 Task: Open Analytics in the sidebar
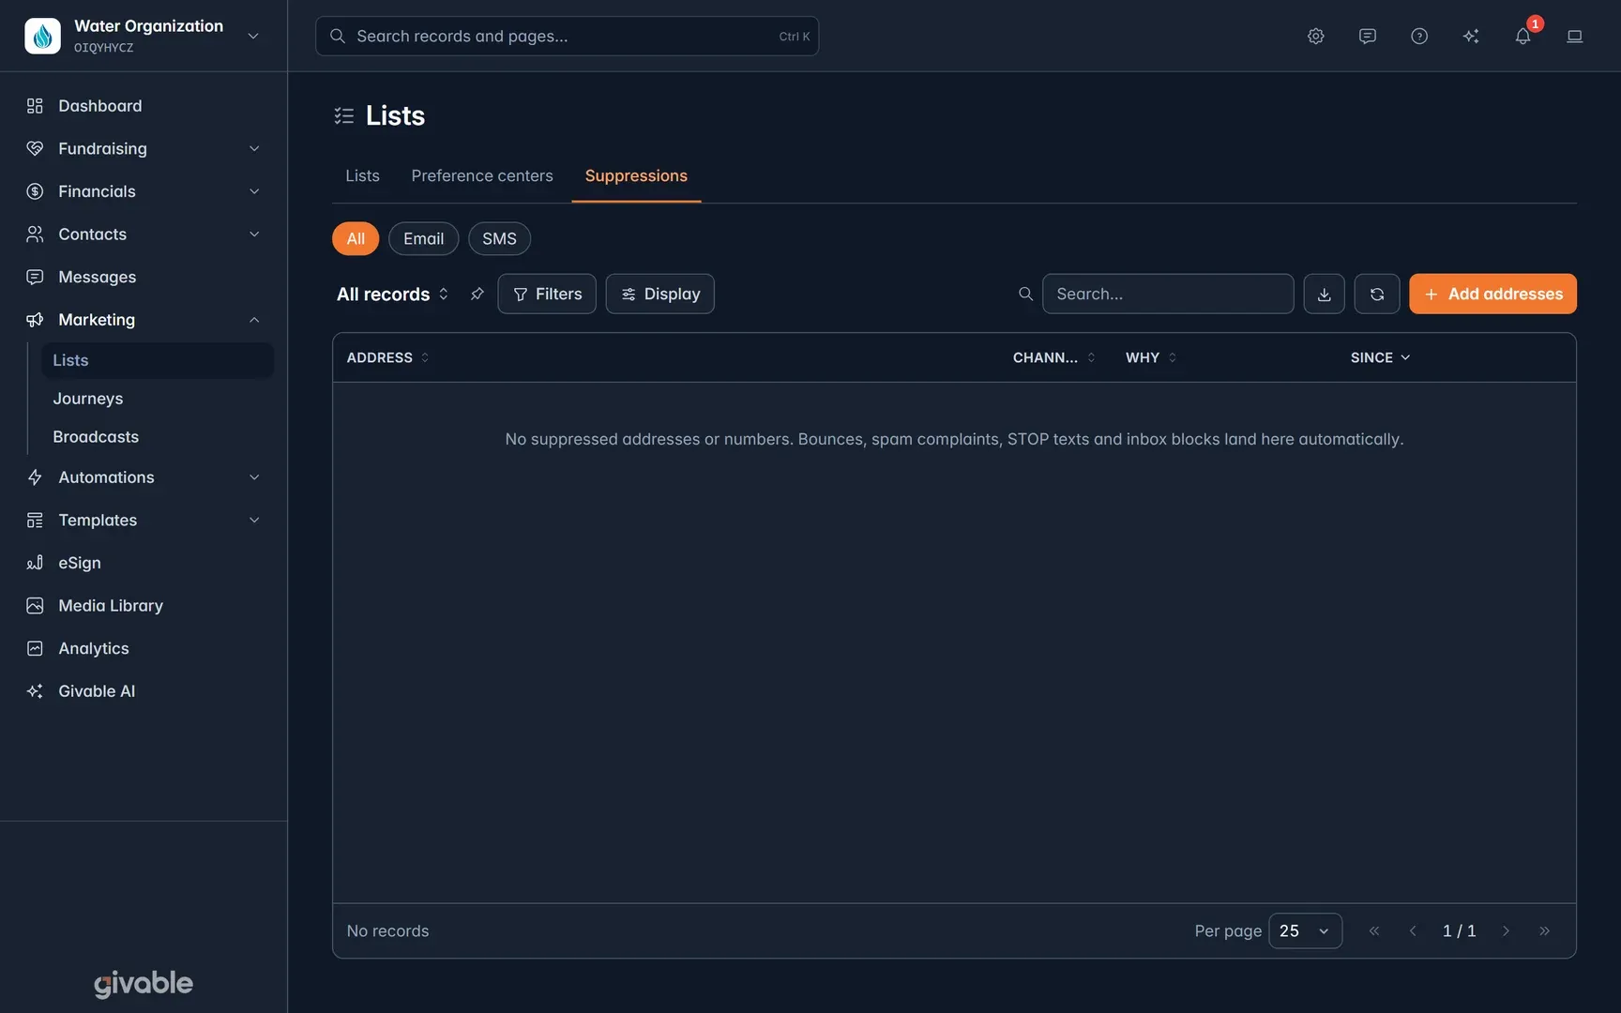coord(94,648)
